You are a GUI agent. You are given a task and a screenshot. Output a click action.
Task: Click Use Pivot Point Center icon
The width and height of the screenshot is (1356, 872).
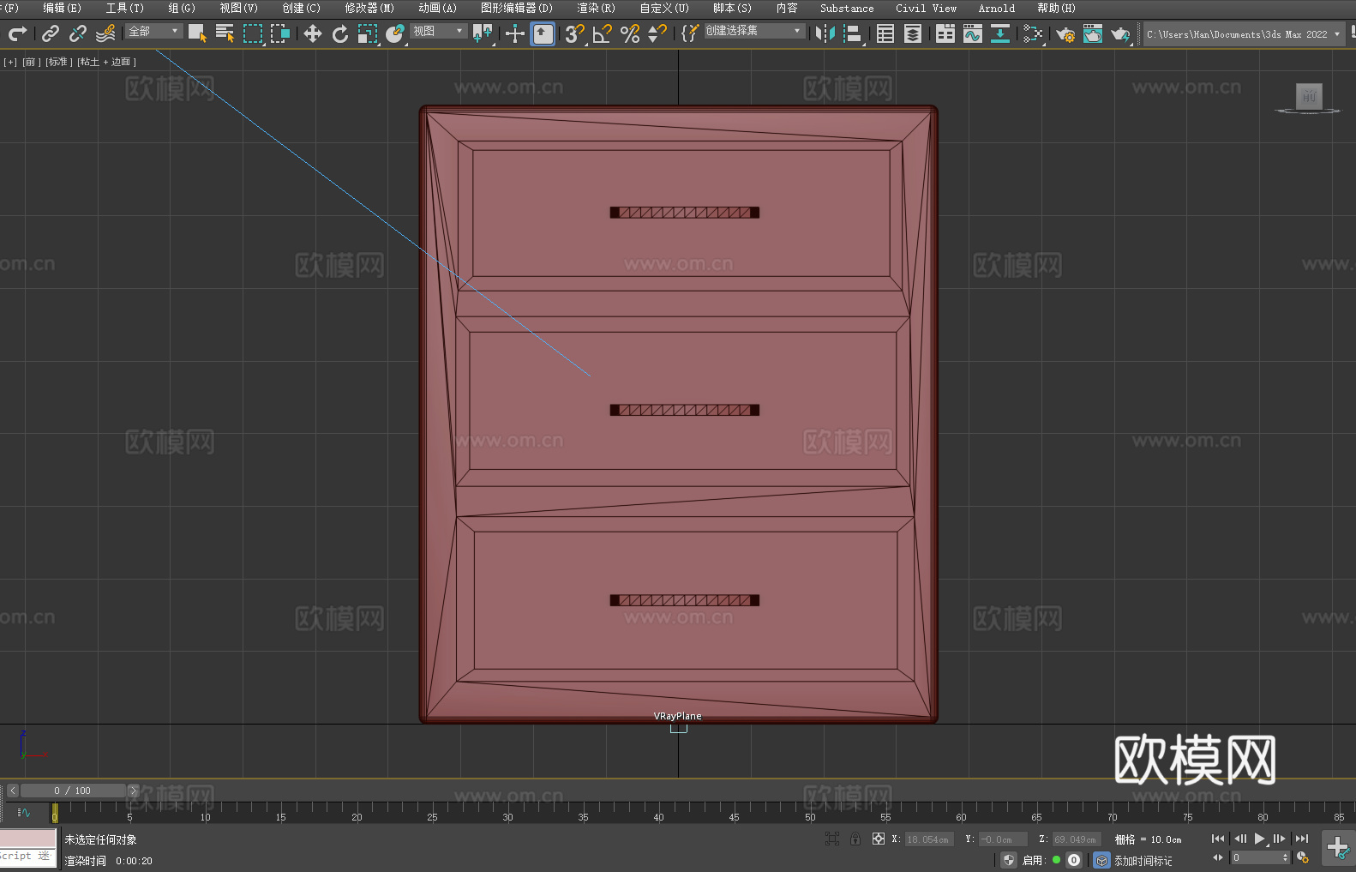pyautogui.click(x=483, y=33)
